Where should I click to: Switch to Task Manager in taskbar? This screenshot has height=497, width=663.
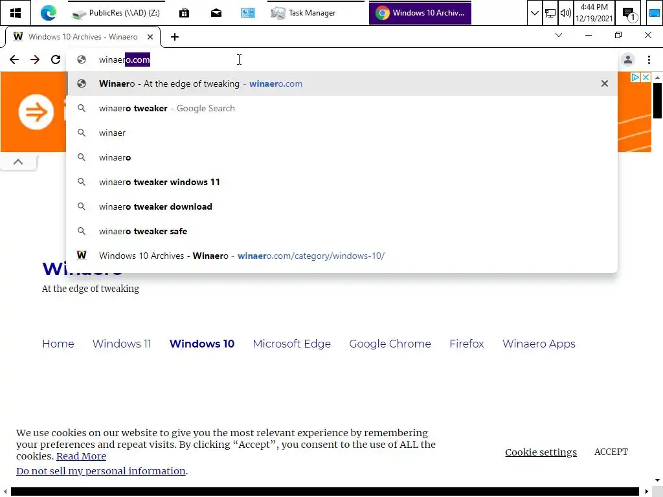coord(316,13)
